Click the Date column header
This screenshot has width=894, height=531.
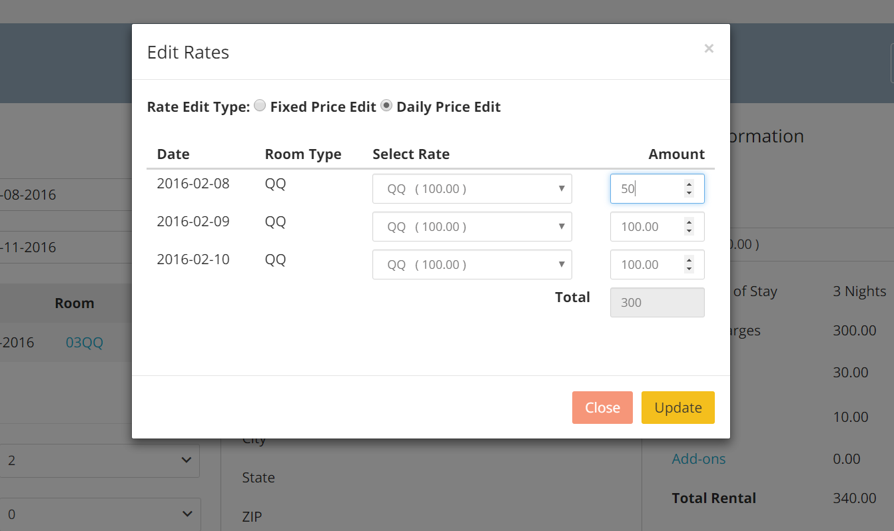click(x=173, y=154)
